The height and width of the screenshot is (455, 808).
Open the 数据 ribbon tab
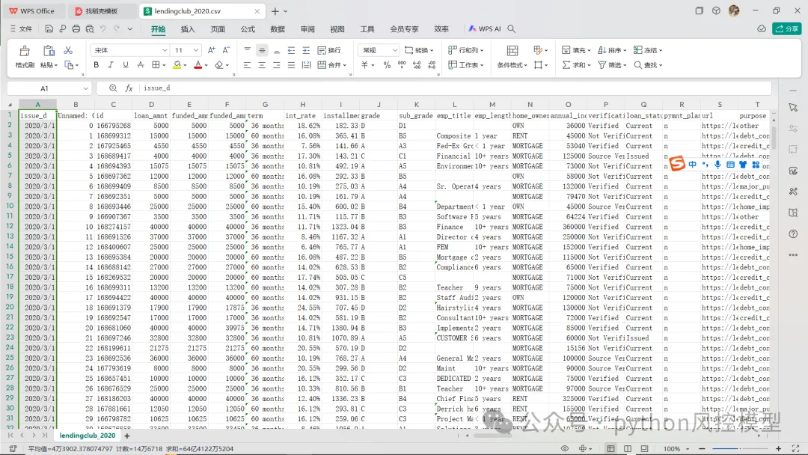pyautogui.click(x=278, y=29)
